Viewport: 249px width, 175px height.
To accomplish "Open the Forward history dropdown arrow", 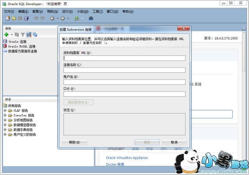I will pyautogui.click(x=68, y=19).
